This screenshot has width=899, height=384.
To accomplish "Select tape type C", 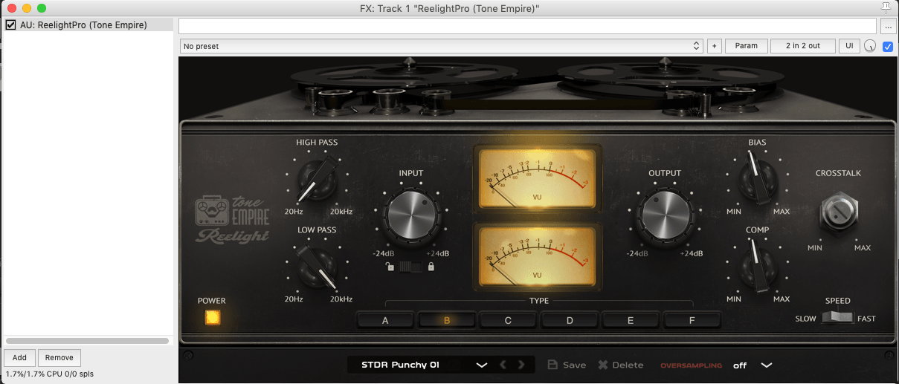I will coord(508,320).
